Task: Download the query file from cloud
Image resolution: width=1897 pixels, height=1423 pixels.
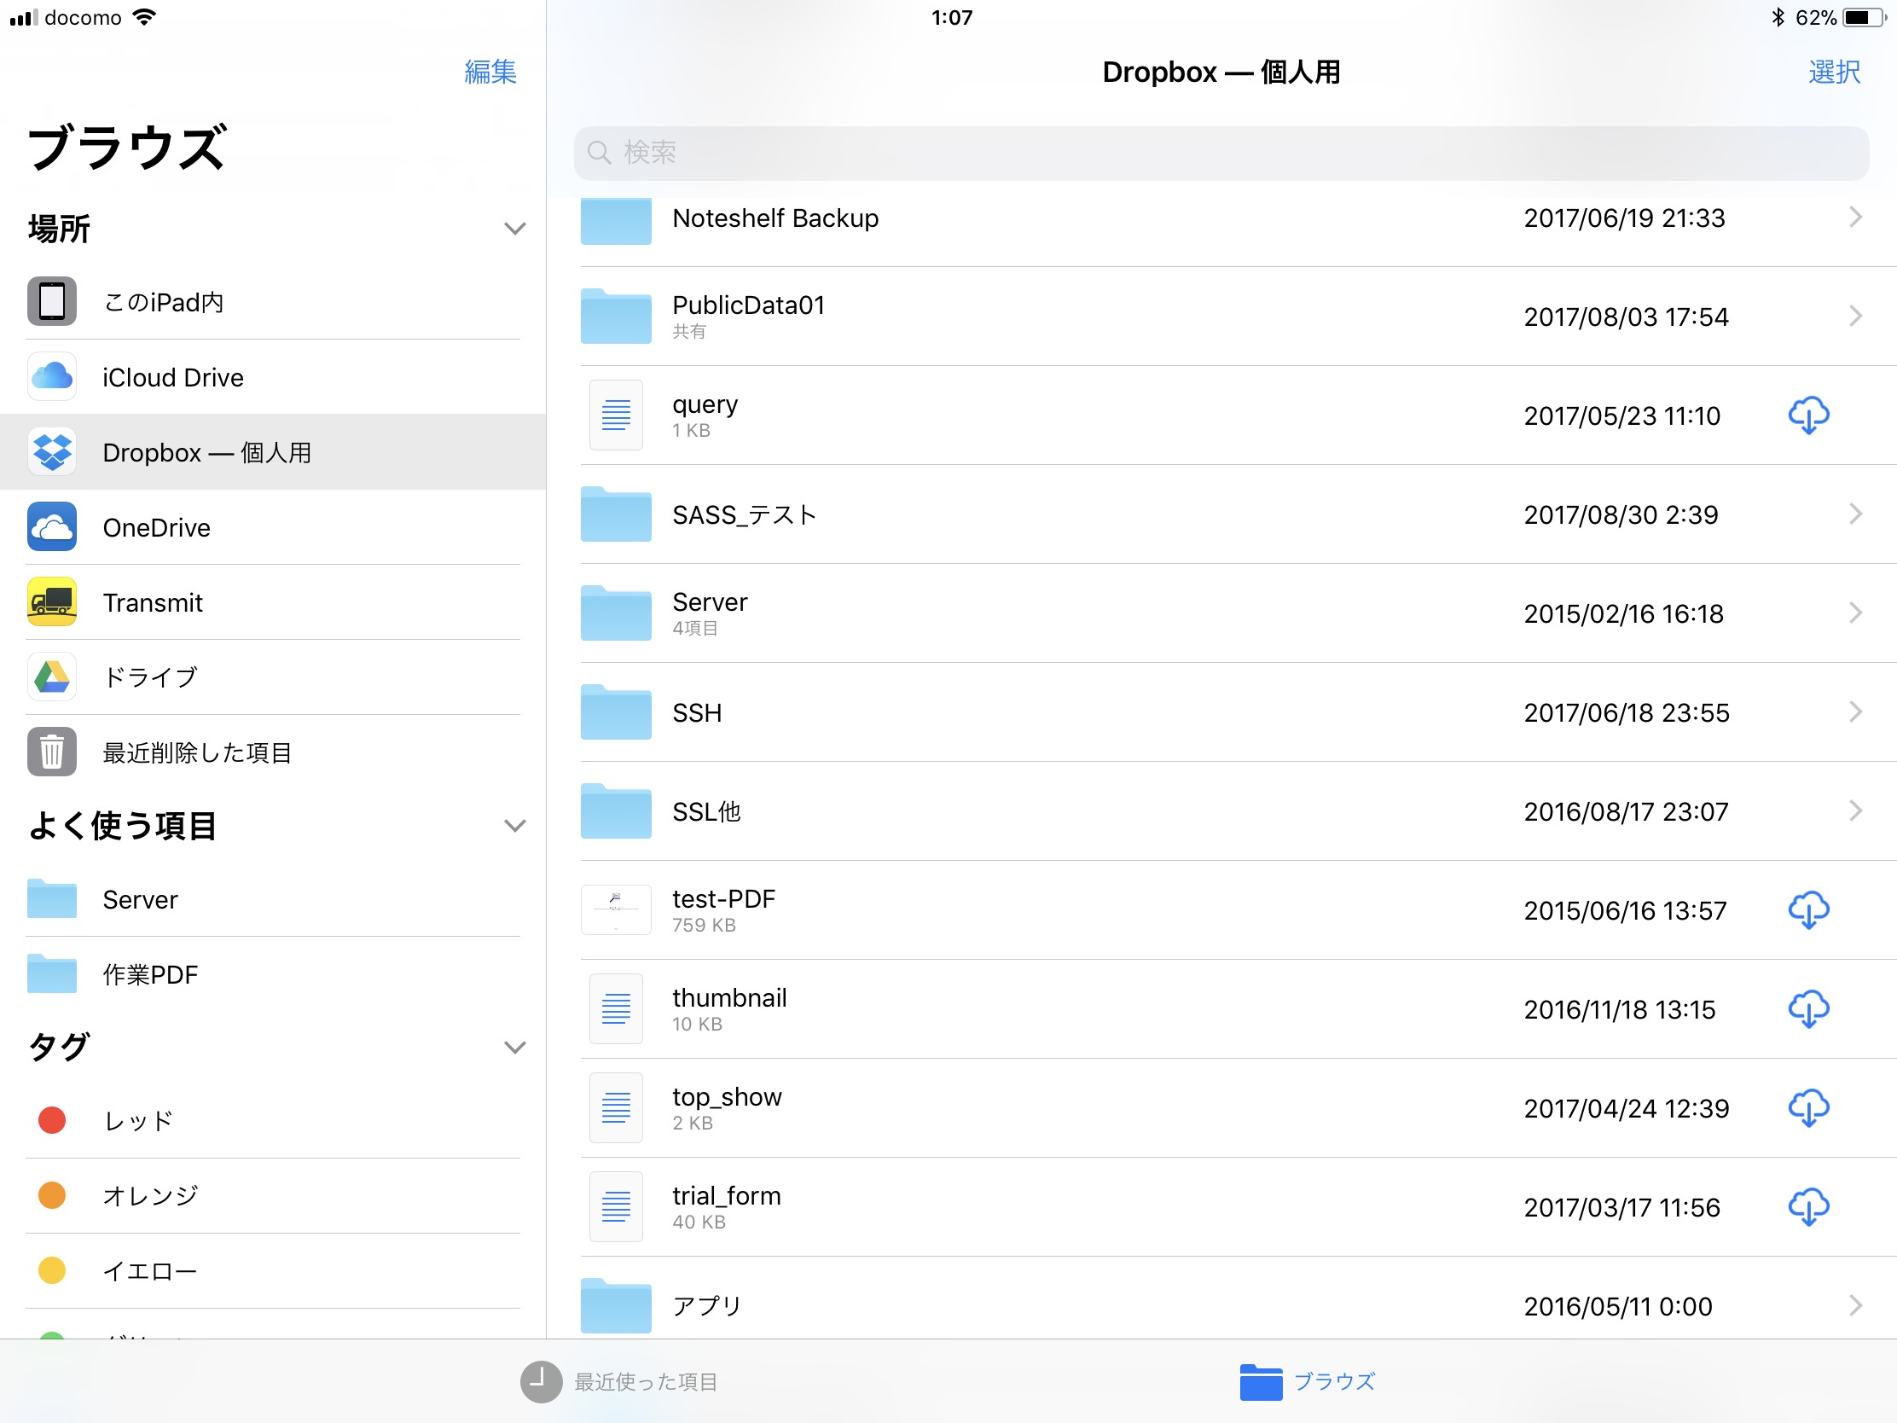Action: 1807,416
